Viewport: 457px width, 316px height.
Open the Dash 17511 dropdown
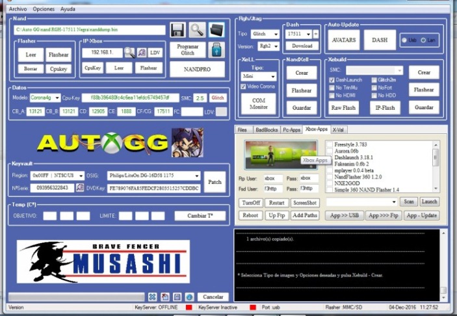(x=298, y=34)
